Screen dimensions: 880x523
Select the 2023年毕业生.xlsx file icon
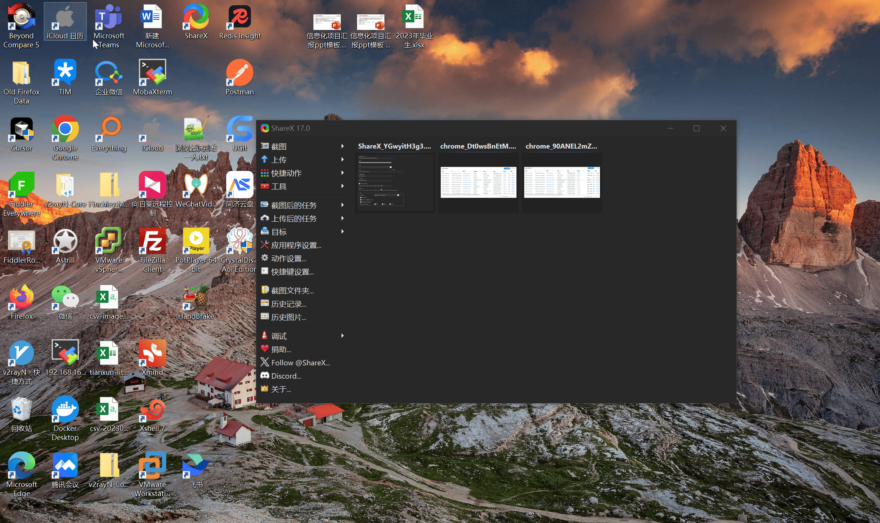pos(414,26)
